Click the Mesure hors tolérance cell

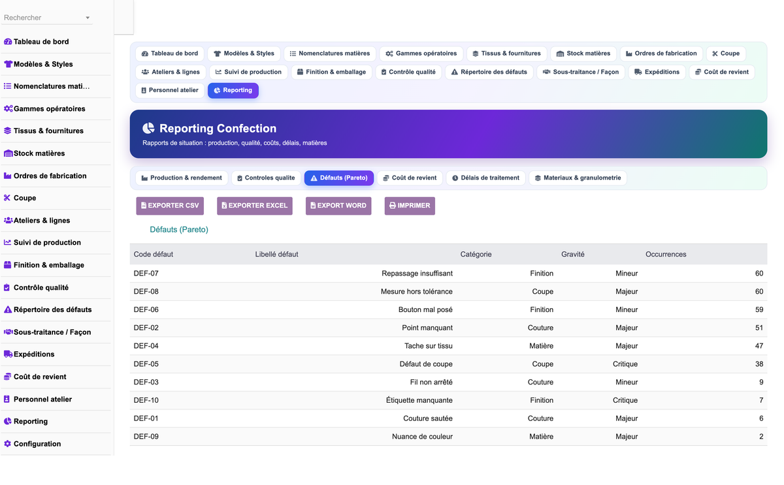(417, 292)
